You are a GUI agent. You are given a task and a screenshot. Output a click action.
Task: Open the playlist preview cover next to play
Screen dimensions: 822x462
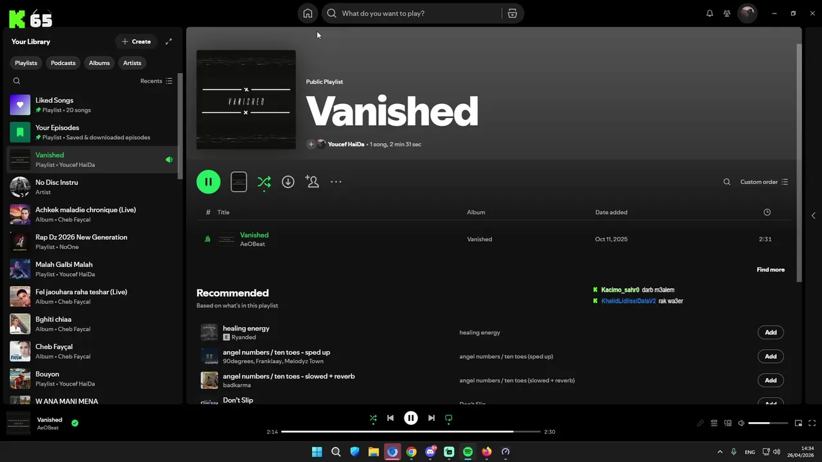tap(239, 182)
